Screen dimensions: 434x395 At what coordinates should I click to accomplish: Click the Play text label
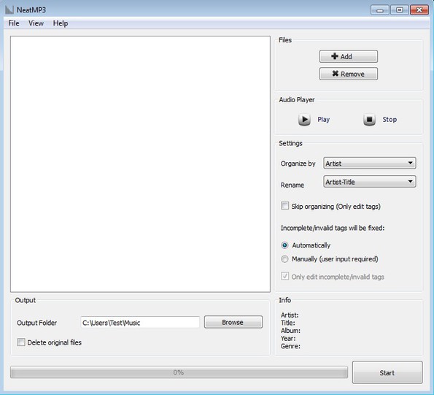click(x=323, y=120)
